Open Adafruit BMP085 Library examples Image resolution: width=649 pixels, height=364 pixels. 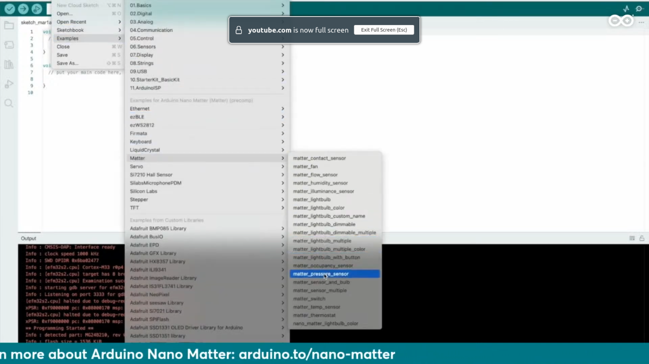tap(207, 228)
